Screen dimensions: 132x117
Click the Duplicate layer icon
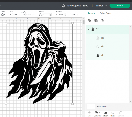pyautogui.click(x=96, y=21)
